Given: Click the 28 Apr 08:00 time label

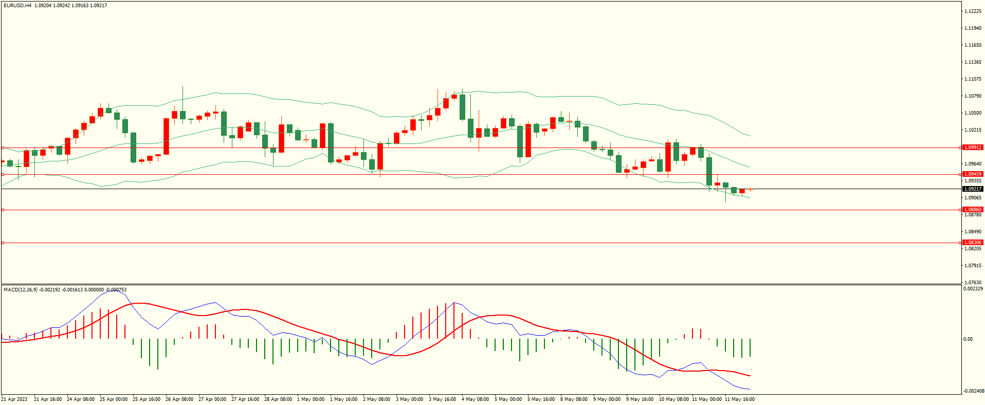Looking at the screenshot, I should pos(278,399).
